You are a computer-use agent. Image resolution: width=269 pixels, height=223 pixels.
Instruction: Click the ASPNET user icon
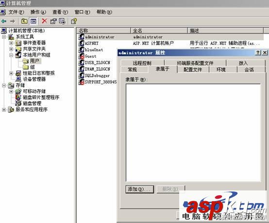[x=81, y=43]
